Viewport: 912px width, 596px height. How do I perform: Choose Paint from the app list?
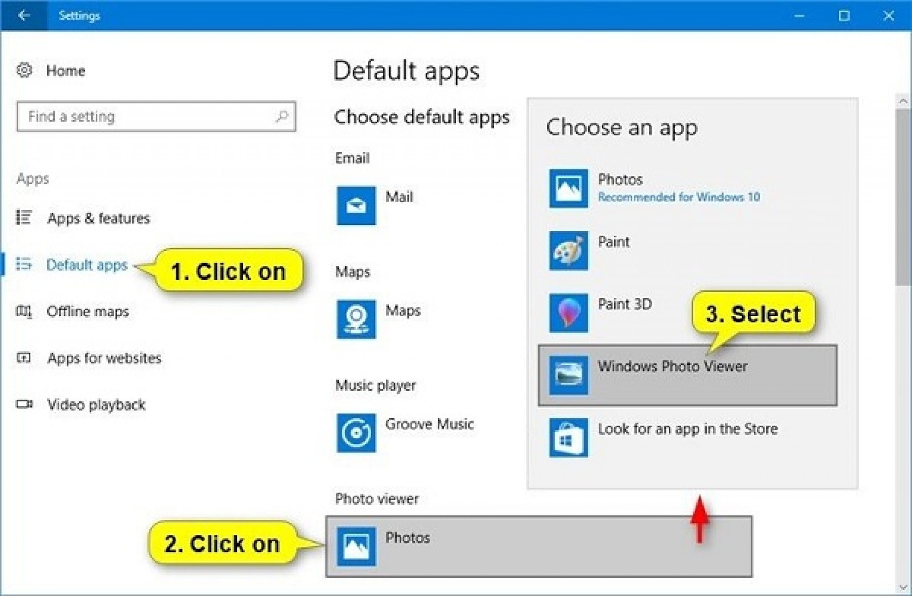tap(614, 242)
